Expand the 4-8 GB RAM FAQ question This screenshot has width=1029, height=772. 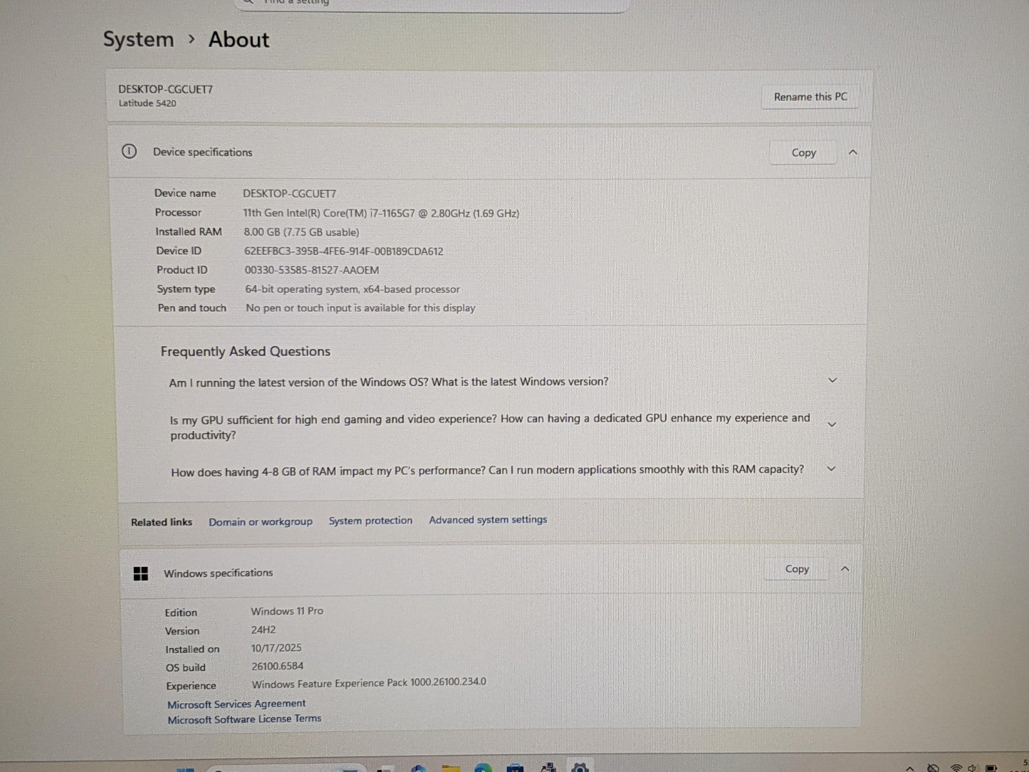[x=831, y=469]
